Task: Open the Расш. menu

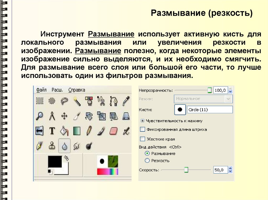Action: click(57, 90)
